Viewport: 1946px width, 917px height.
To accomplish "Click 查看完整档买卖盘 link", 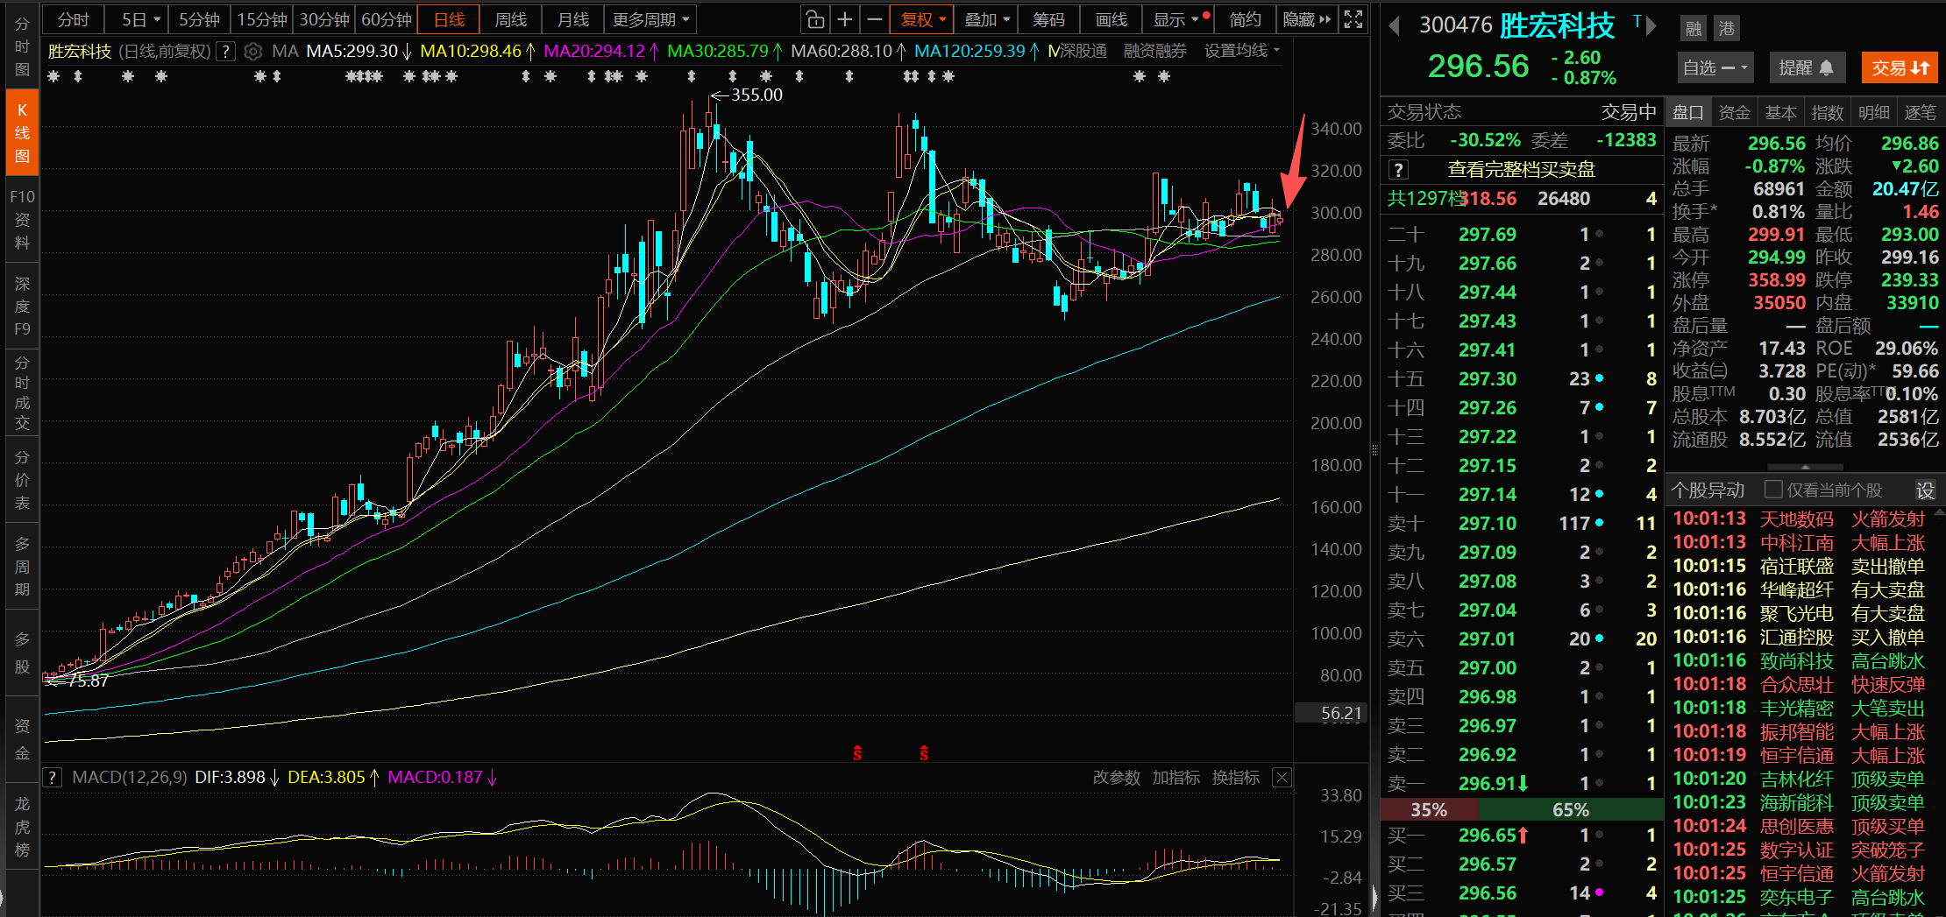I will 1521,170.
